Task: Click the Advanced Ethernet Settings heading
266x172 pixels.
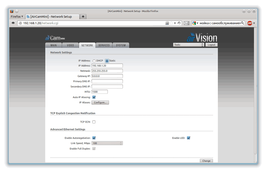Action: coord(68,129)
